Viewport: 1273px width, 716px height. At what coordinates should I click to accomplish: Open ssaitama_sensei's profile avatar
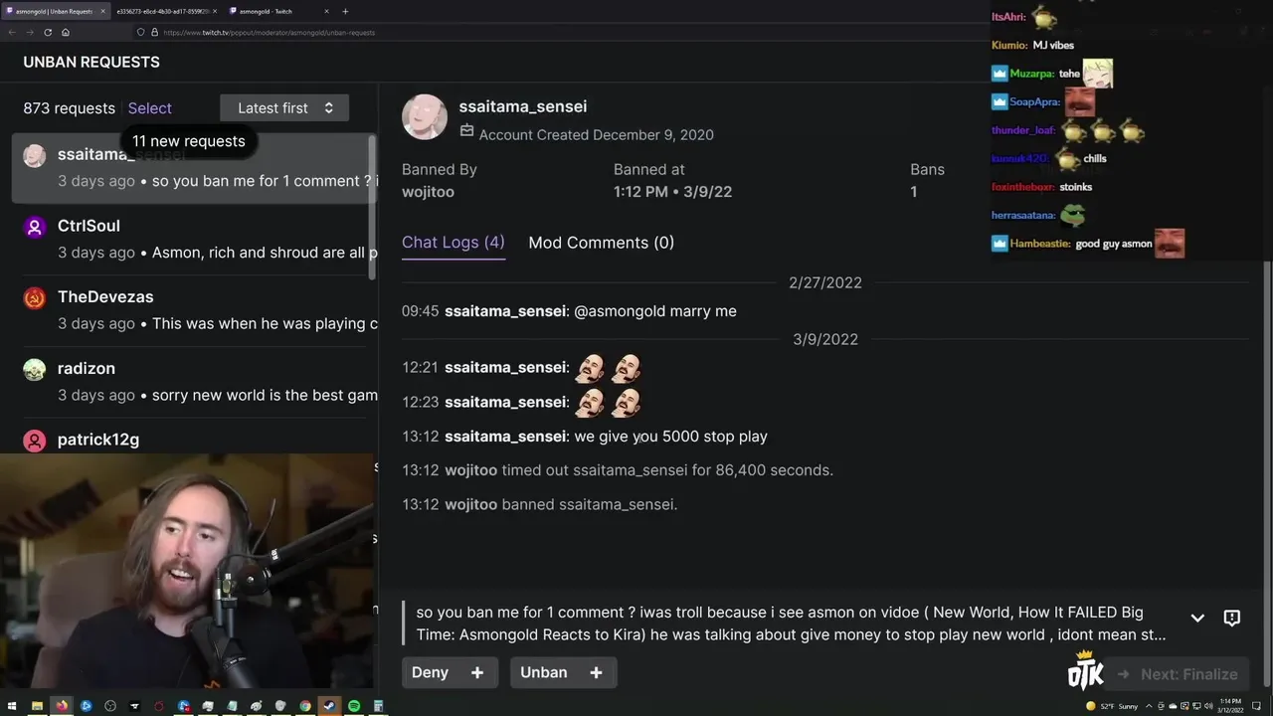coord(425,117)
